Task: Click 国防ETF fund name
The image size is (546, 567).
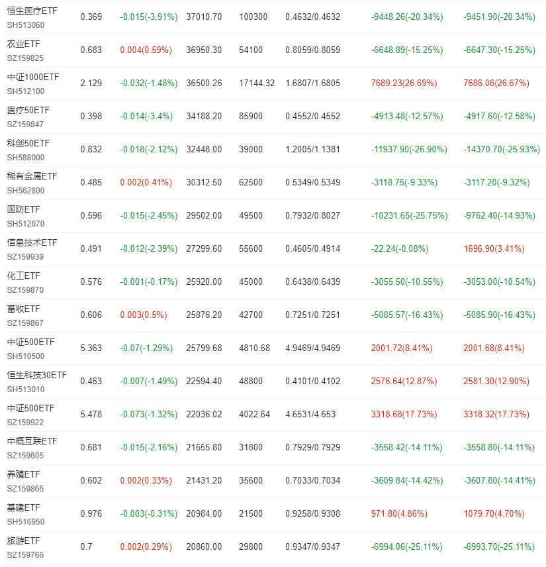Action: point(23,210)
